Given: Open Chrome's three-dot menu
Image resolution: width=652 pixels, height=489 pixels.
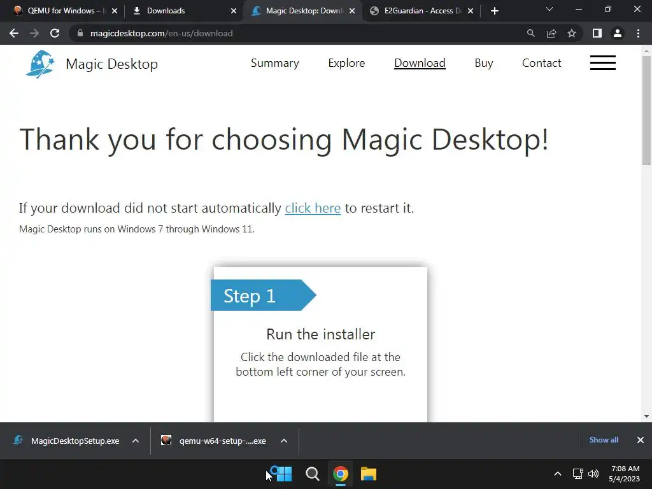Looking at the screenshot, I should (x=638, y=33).
